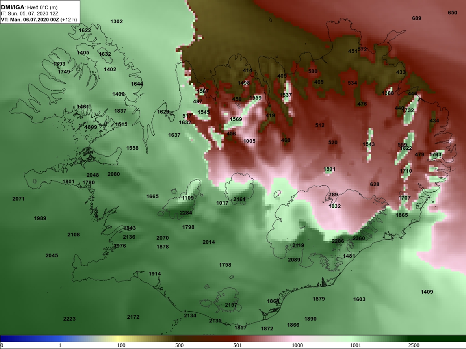The height and width of the screenshot is (349, 466).
Task: Click the 1569 height value
Action: click(x=236, y=119)
